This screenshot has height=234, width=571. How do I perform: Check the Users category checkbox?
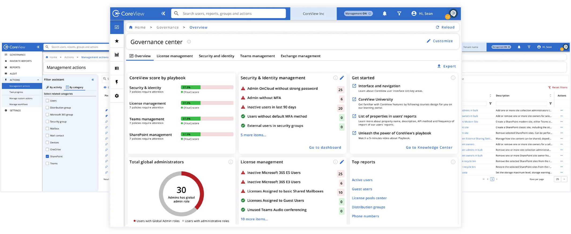tap(47, 101)
